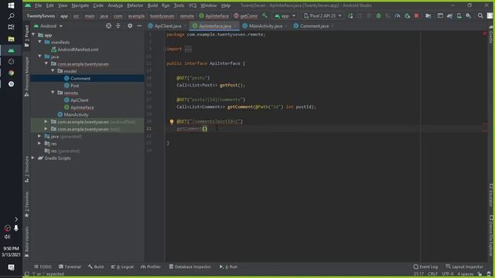The width and height of the screenshot is (495, 278).
Task: Open the Project tool window side tab
Action: point(27,36)
